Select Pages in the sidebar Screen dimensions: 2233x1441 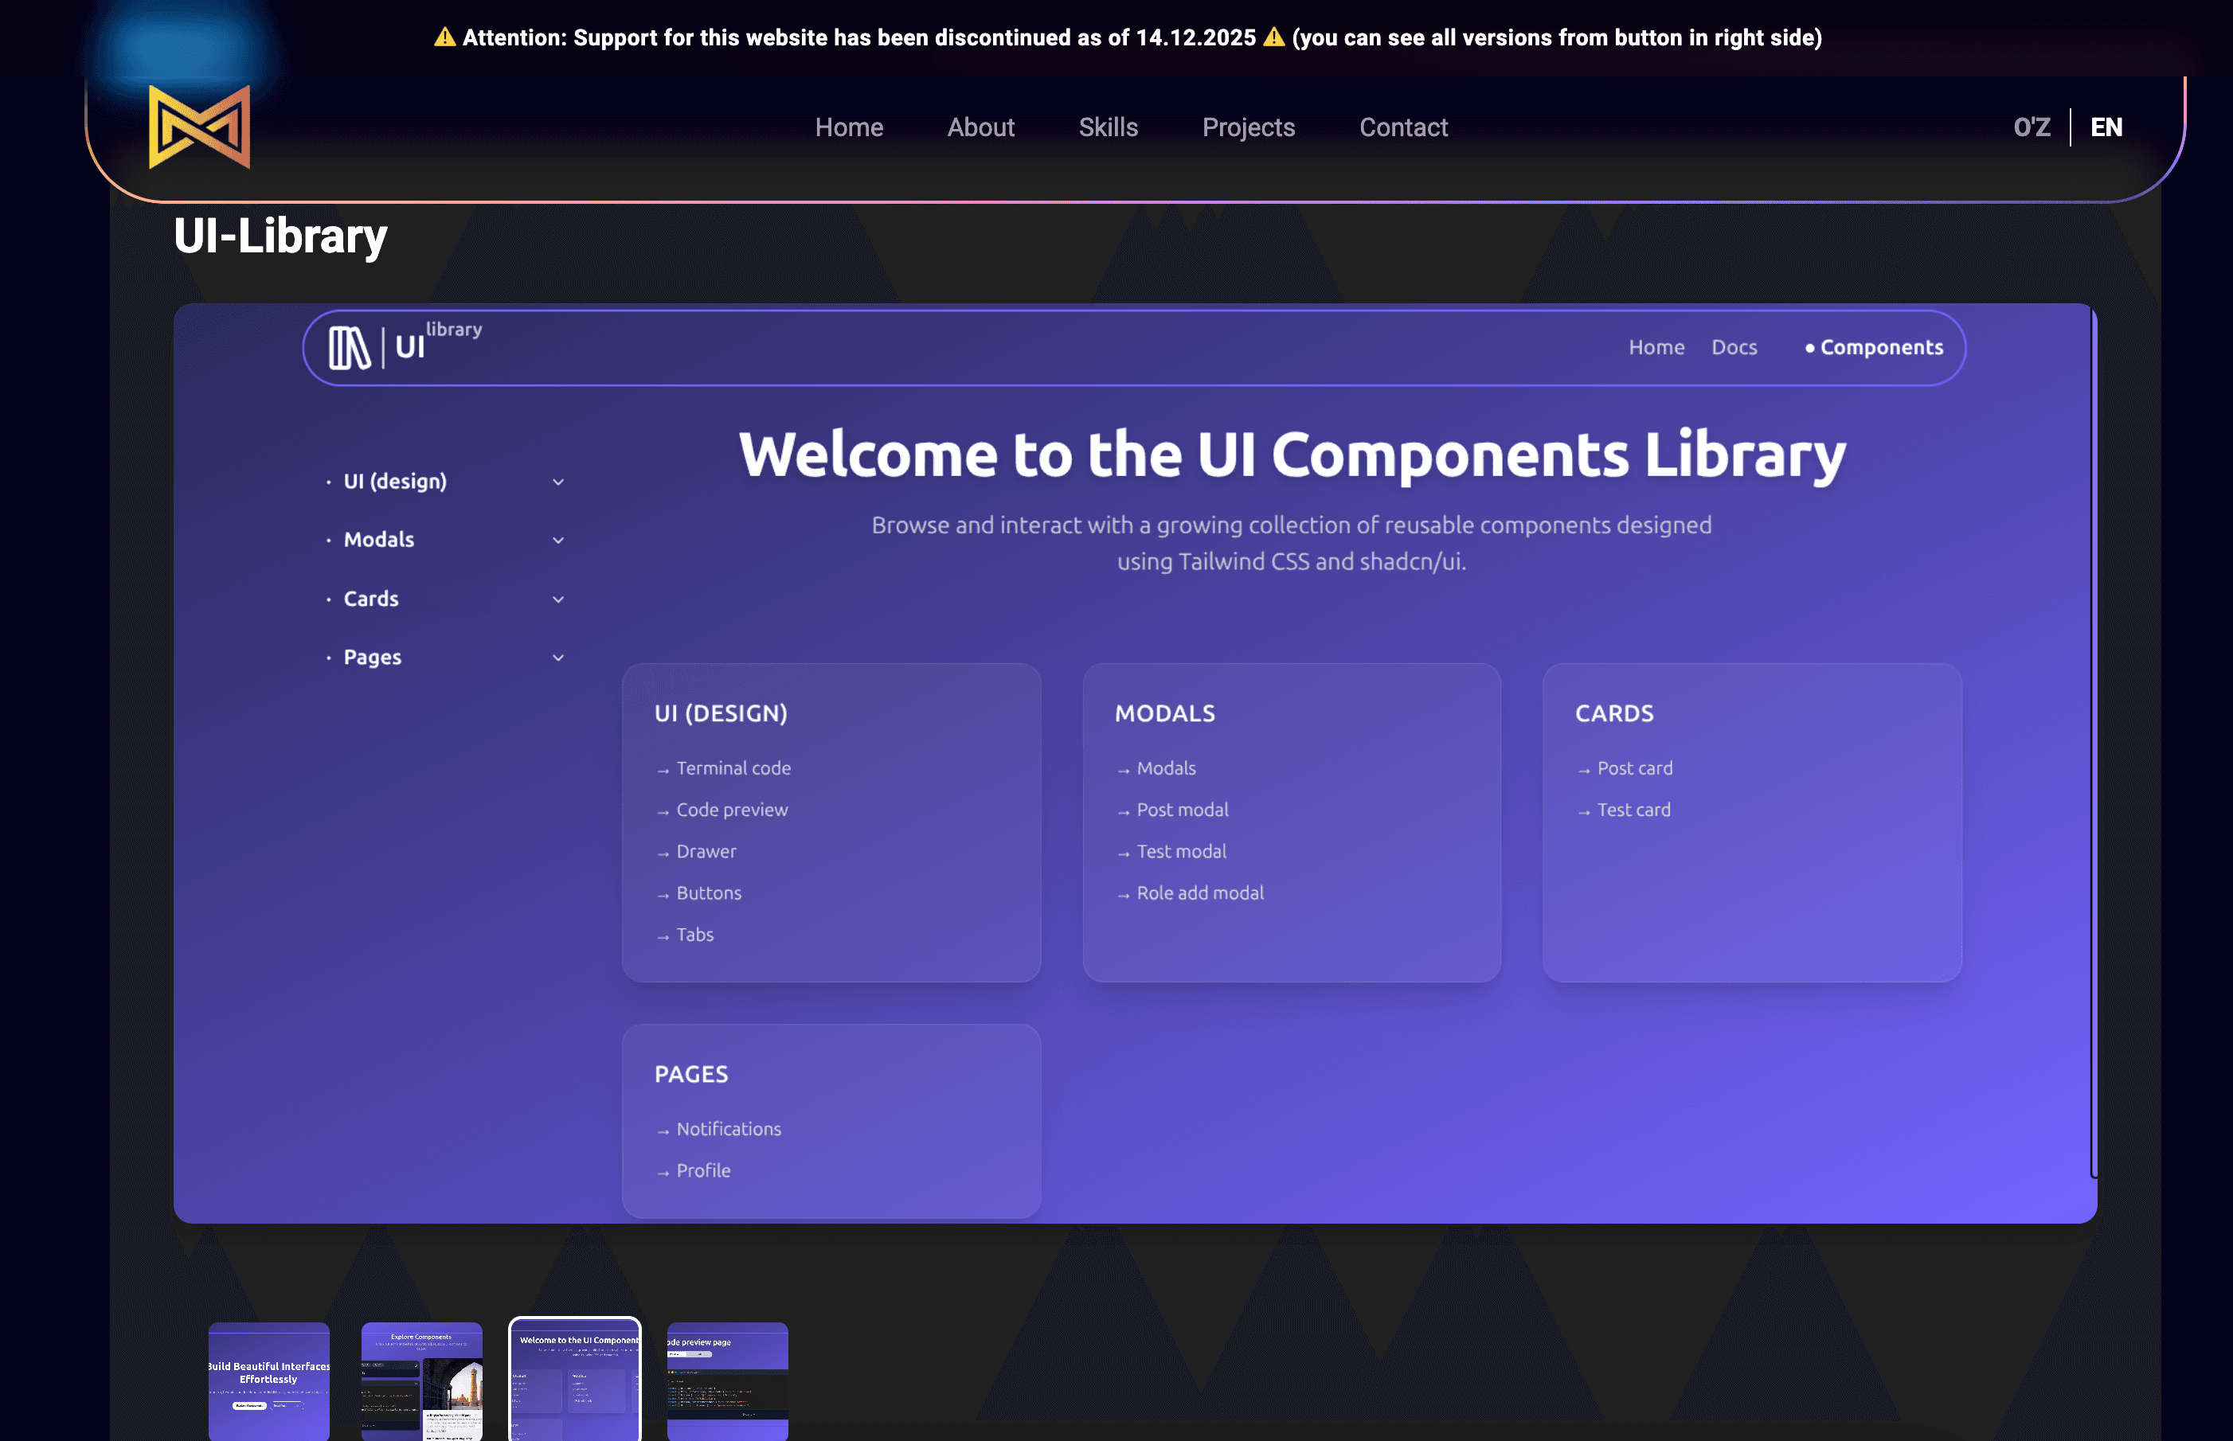(x=373, y=658)
